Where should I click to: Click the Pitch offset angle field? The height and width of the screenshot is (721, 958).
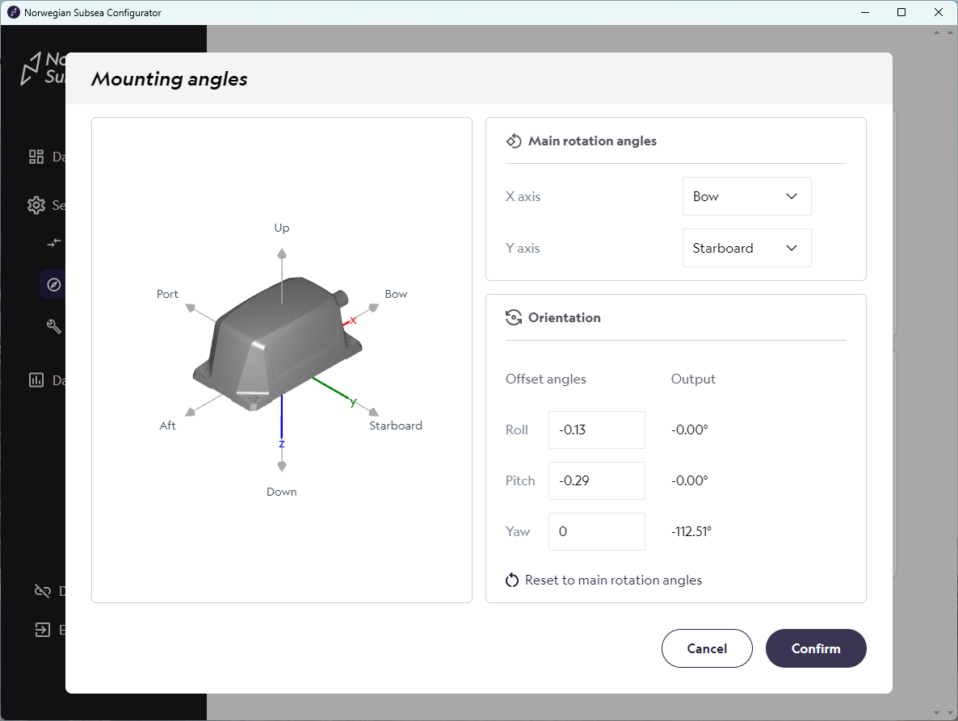coord(596,480)
